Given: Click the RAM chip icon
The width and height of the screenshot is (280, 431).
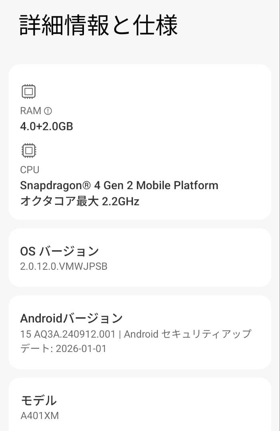Looking at the screenshot, I should tap(28, 91).
